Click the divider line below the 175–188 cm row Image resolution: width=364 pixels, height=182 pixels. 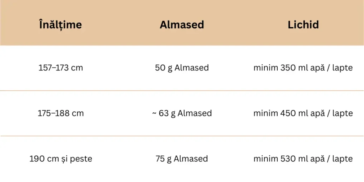pos(182,136)
